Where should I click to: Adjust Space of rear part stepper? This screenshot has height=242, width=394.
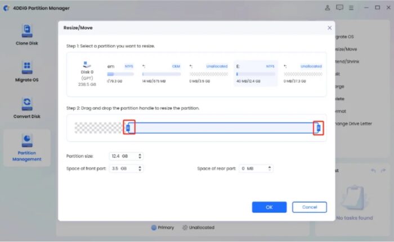(270, 168)
